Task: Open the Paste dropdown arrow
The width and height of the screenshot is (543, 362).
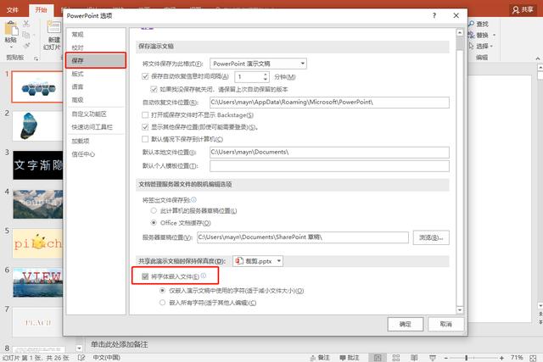Action: click(x=11, y=47)
